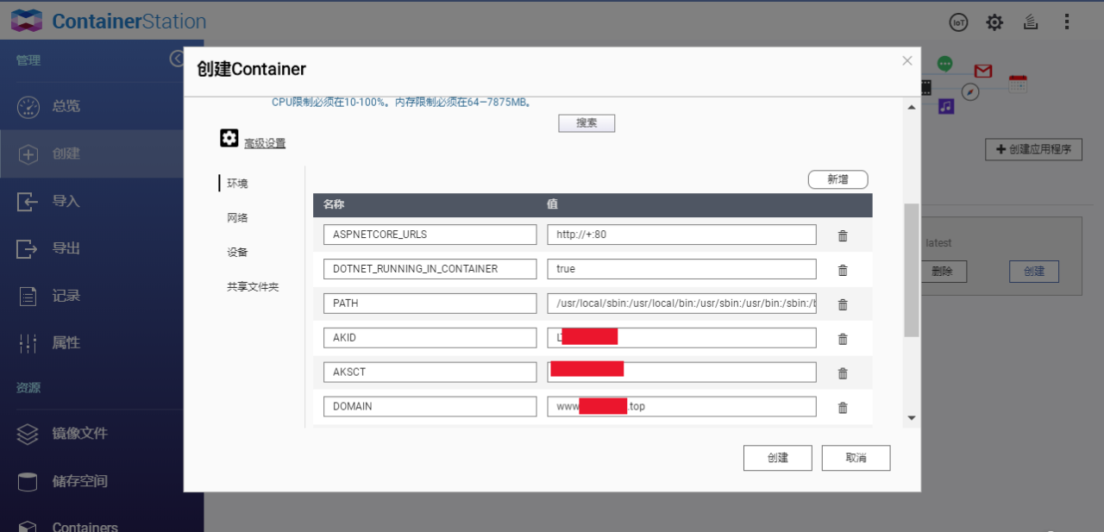This screenshot has width=1104, height=532.
Task: Delete the PATH variable row
Action: (x=843, y=304)
